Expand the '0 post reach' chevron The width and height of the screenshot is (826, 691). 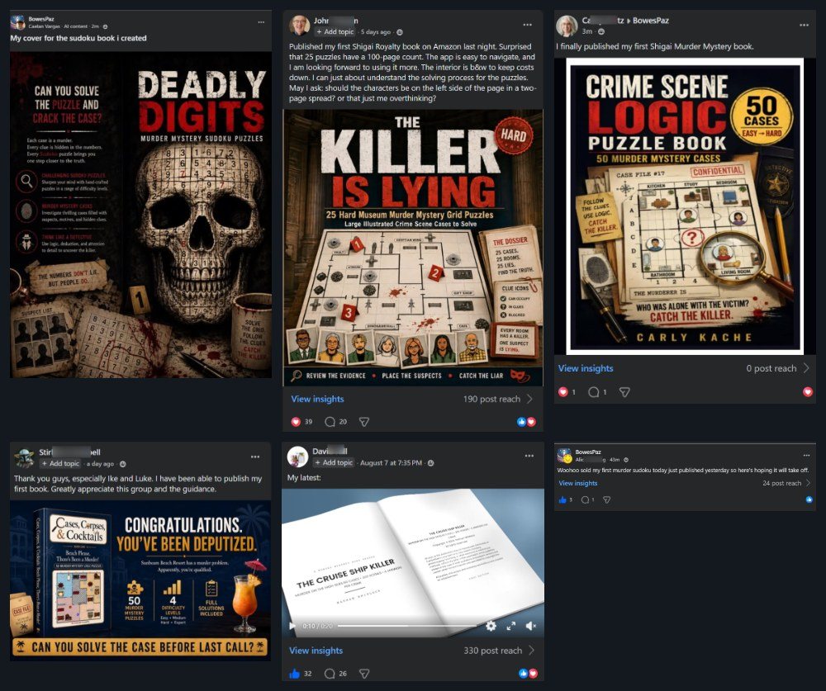point(806,368)
